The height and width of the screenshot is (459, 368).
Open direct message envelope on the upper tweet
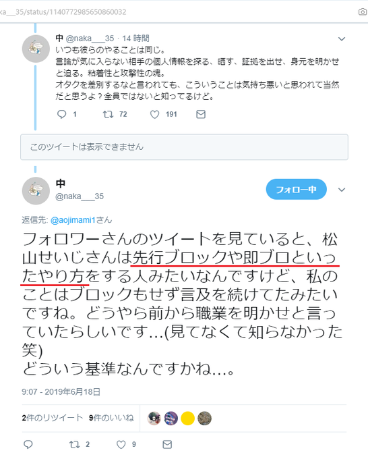[201, 114]
